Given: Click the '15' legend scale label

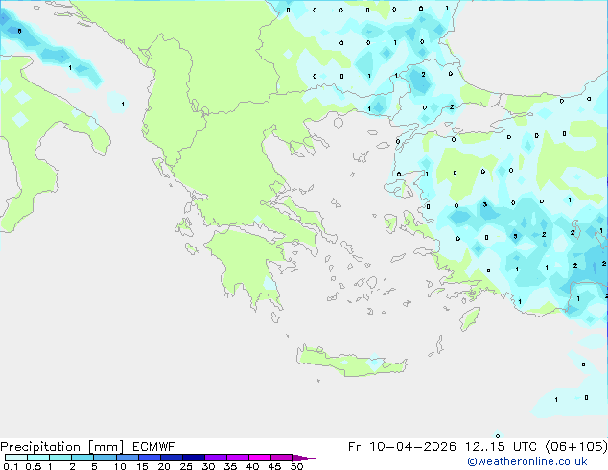Looking at the screenshot, I should (x=142, y=466).
